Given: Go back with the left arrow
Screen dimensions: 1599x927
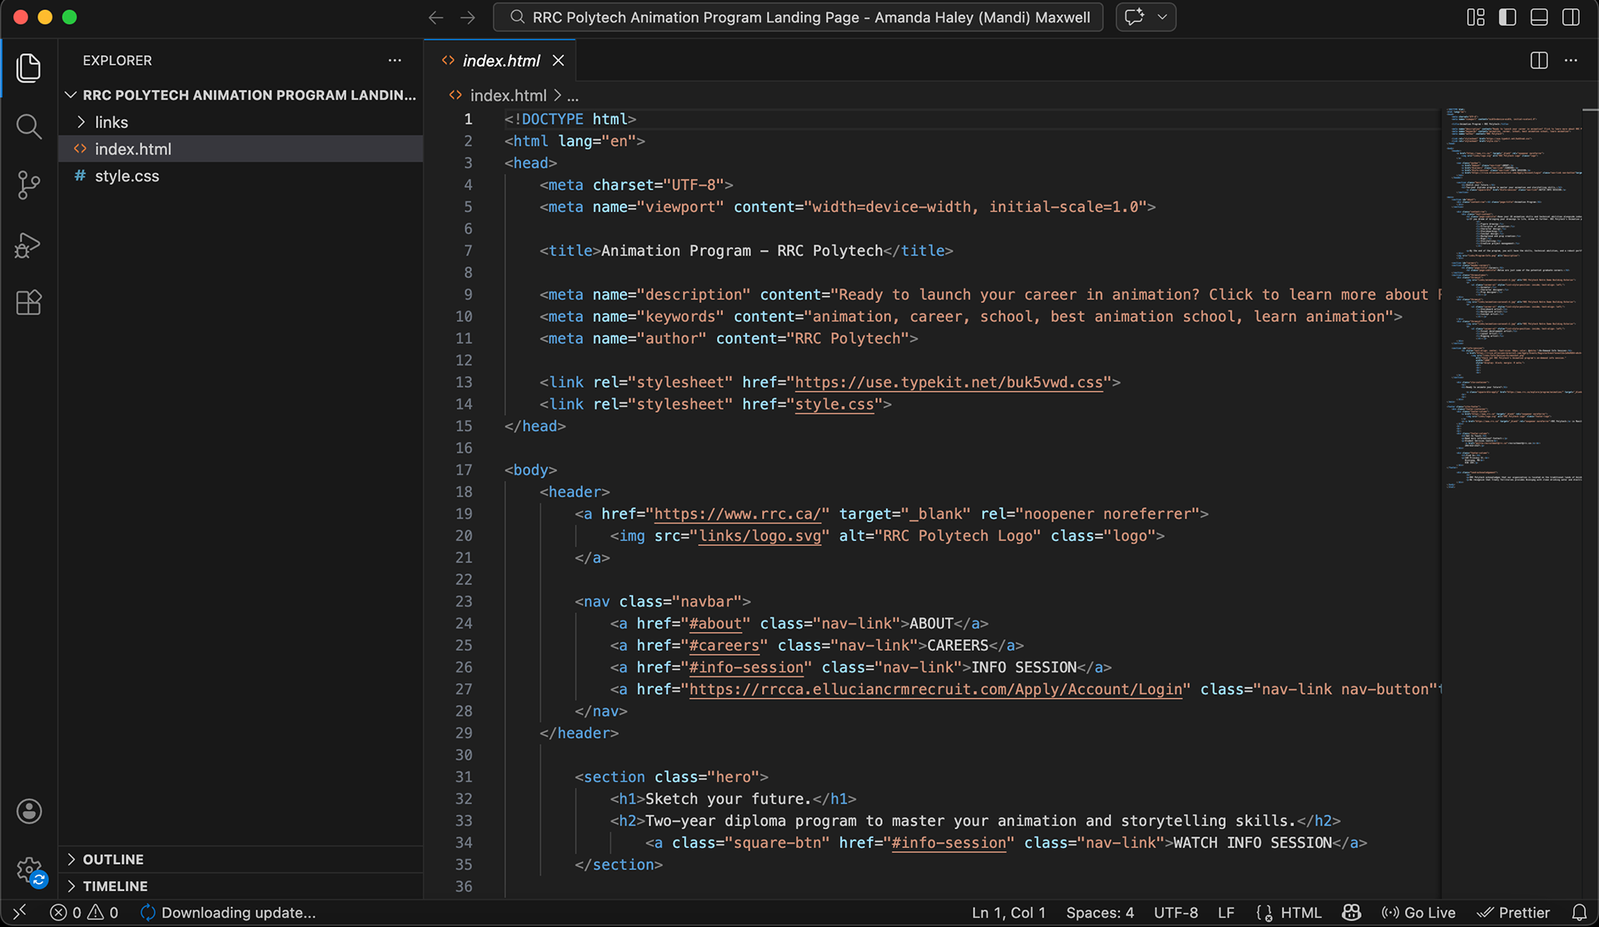Looking at the screenshot, I should pos(436,17).
